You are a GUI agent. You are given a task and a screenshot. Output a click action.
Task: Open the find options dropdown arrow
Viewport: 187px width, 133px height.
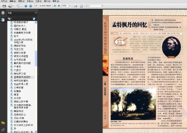(103, 6)
